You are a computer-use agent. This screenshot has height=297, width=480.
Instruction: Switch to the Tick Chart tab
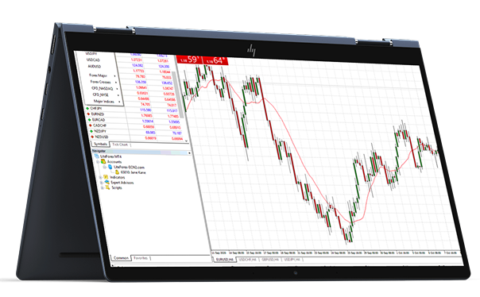pyautogui.click(x=120, y=145)
